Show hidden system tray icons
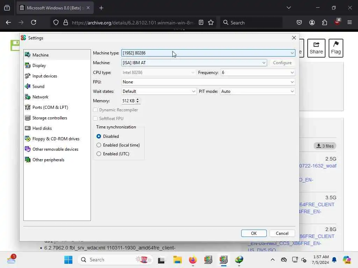The height and width of the screenshot is (268, 358). point(273,260)
